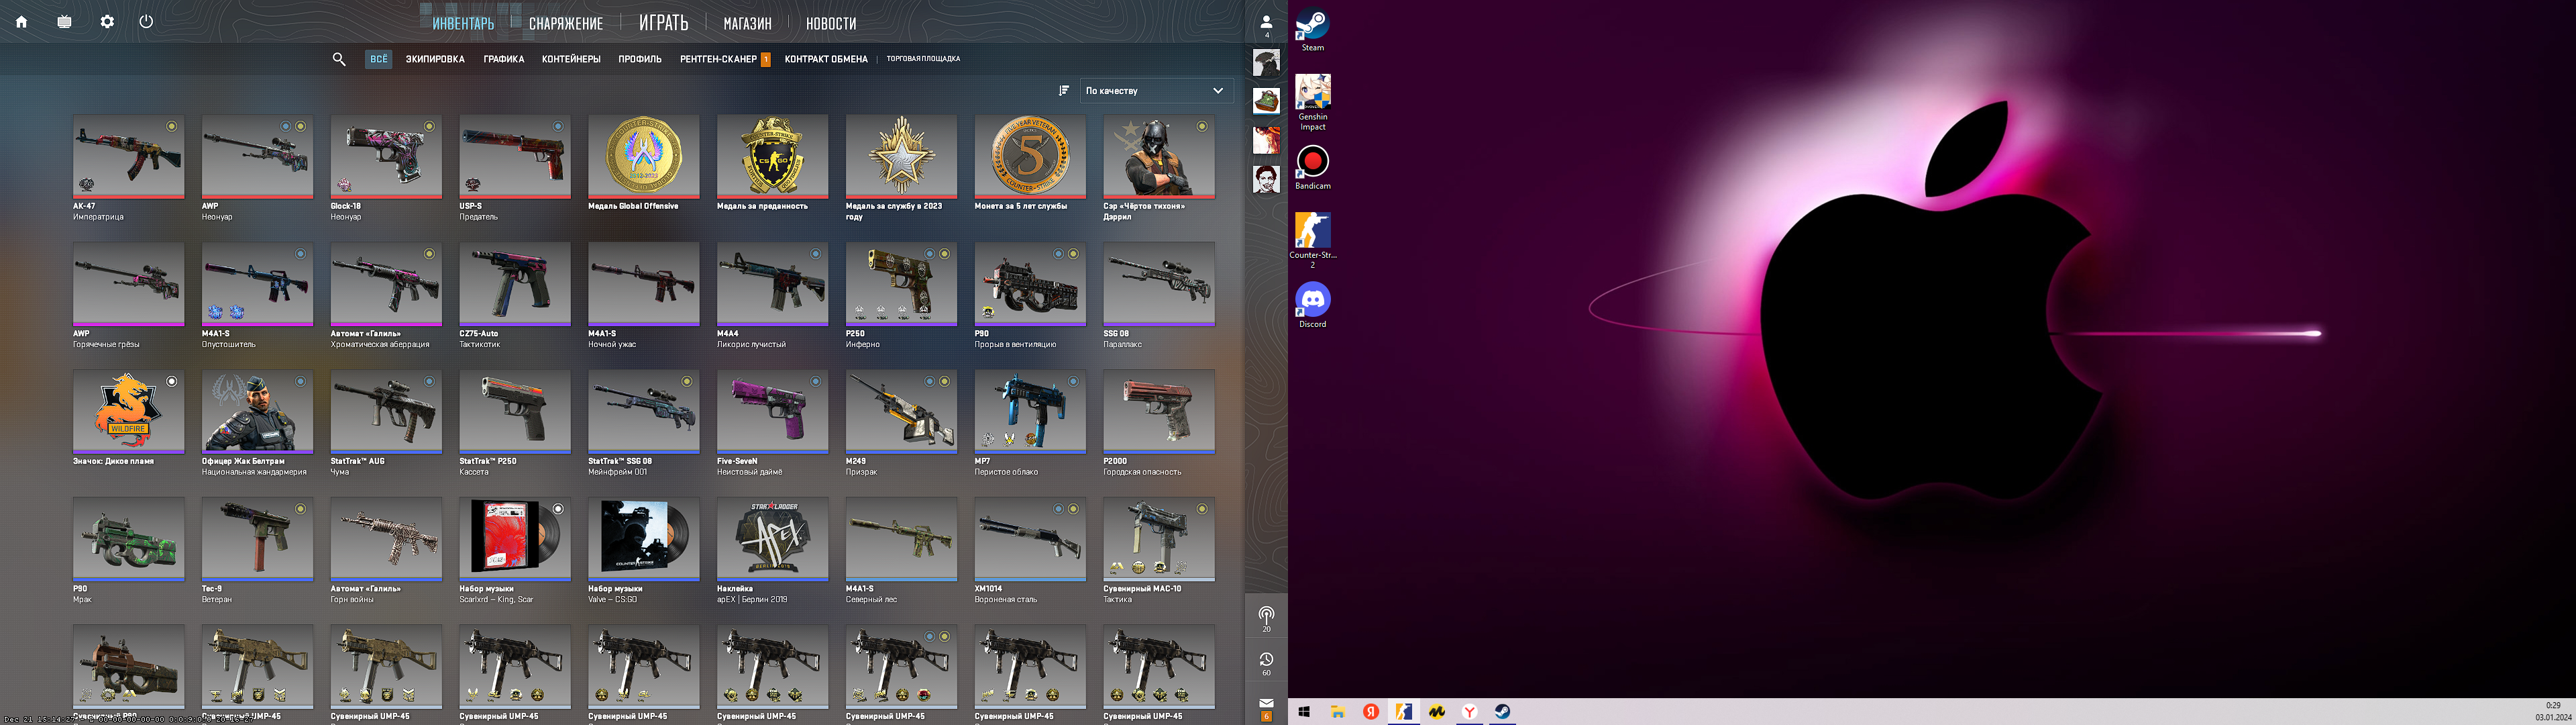This screenshot has width=2576, height=725.
Task: Open the watch TV icon
Action: (x=65, y=22)
